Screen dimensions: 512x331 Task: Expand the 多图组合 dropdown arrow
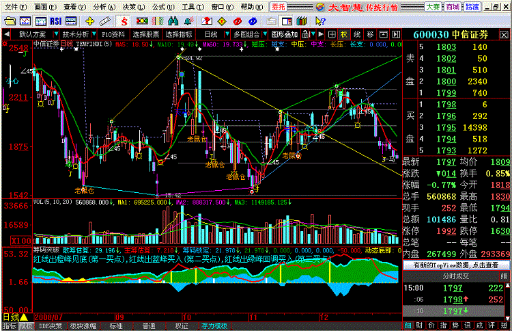tap(265, 34)
